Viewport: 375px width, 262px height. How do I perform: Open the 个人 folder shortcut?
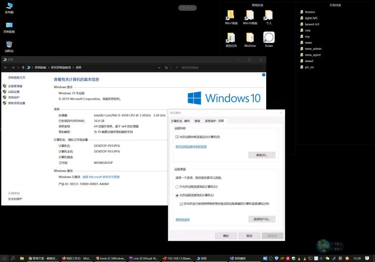coord(269,18)
